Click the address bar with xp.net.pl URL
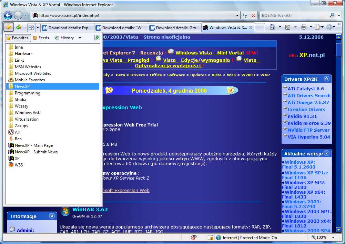 click(135, 16)
